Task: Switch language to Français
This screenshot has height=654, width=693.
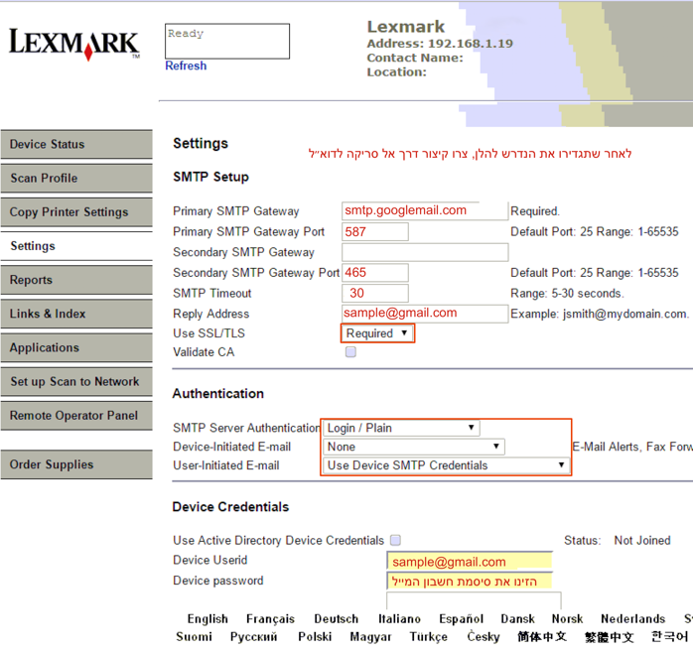Action: pyautogui.click(x=270, y=618)
